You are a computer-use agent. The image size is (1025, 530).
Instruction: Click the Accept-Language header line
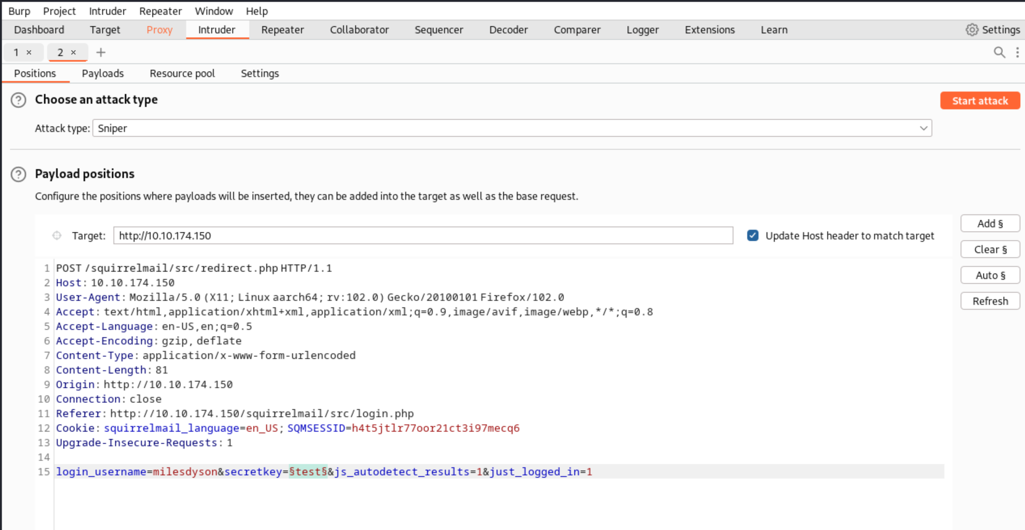[x=154, y=326]
